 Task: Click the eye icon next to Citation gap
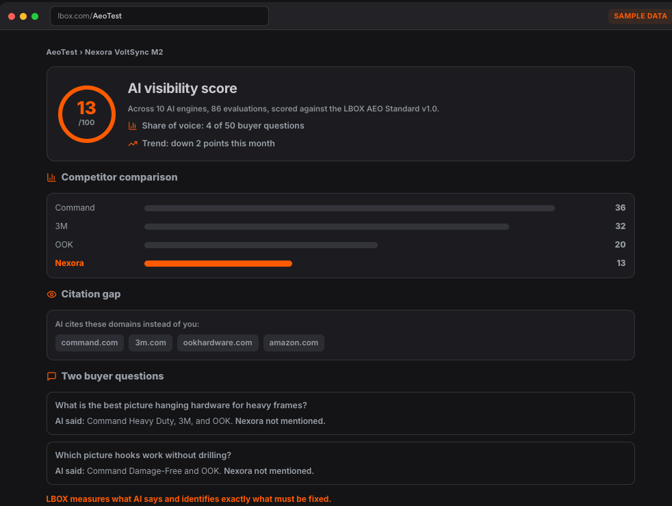click(x=51, y=295)
